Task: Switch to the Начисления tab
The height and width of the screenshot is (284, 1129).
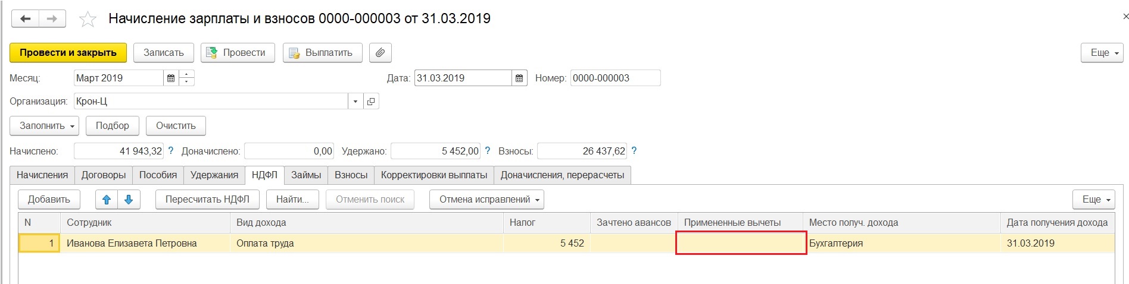Action: point(42,175)
